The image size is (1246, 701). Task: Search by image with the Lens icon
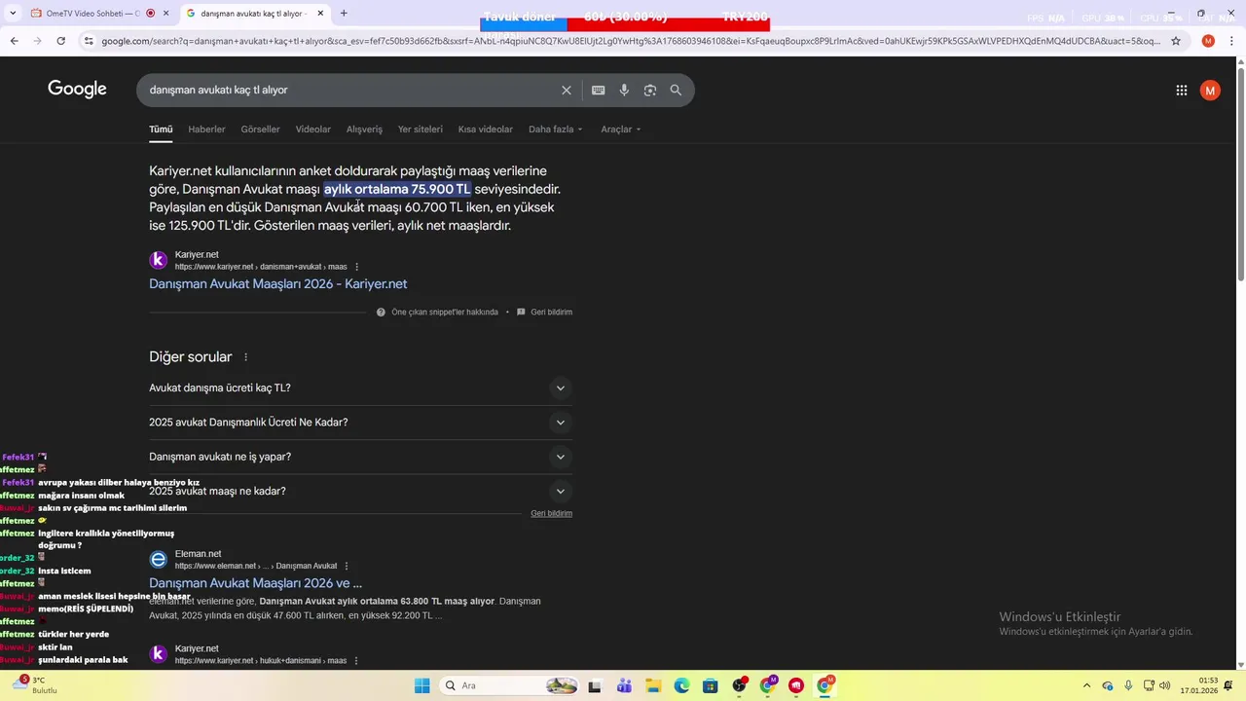coord(649,90)
